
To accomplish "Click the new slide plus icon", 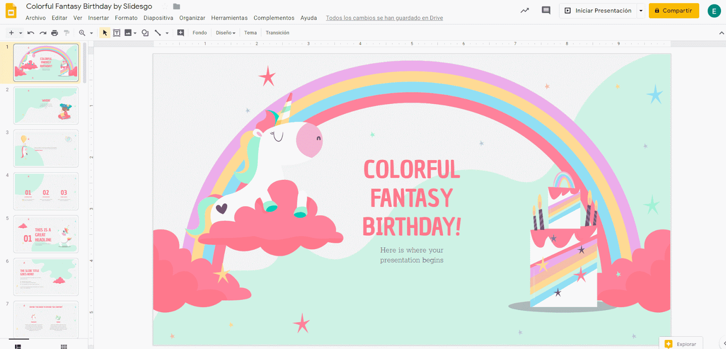I will click(x=11, y=33).
